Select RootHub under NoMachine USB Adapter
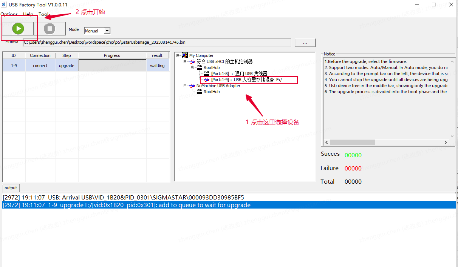 [x=211, y=92]
